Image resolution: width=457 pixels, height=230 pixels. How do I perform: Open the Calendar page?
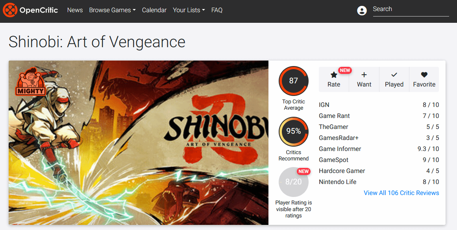(x=154, y=10)
